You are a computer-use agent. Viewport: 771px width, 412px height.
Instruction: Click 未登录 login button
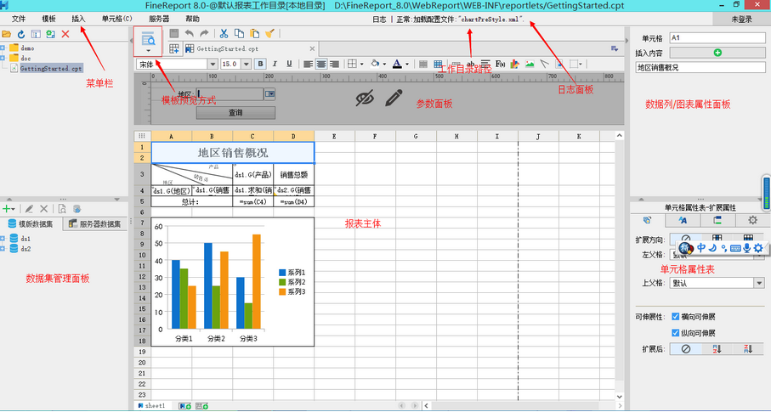click(742, 19)
